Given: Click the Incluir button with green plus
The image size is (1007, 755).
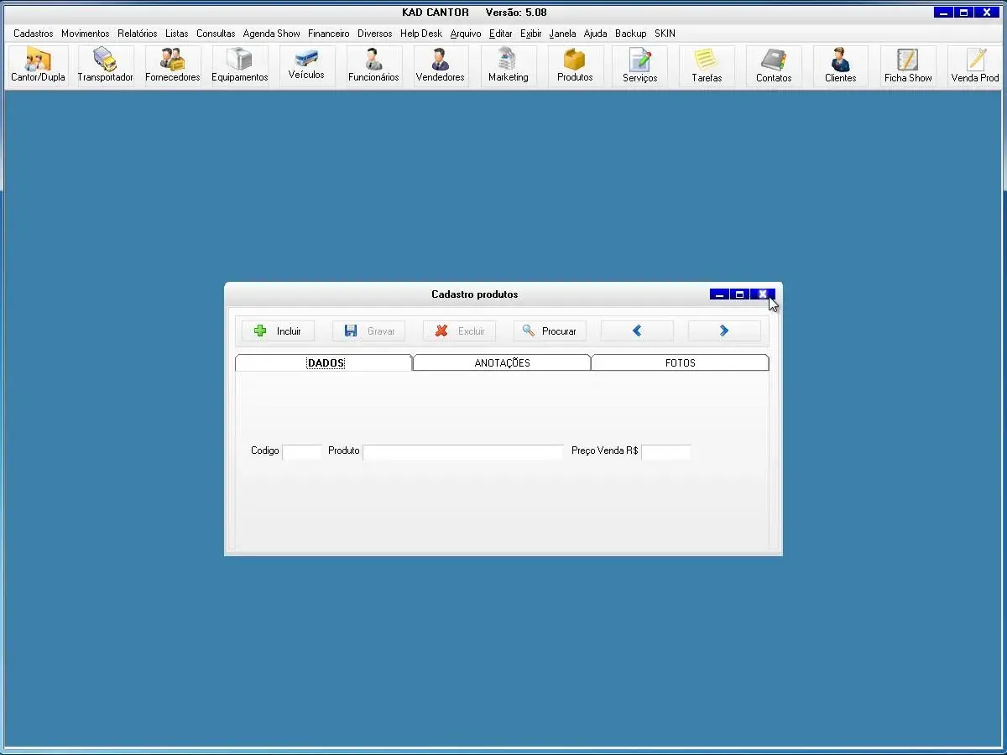Looking at the screenshot, I should [278, 331].
